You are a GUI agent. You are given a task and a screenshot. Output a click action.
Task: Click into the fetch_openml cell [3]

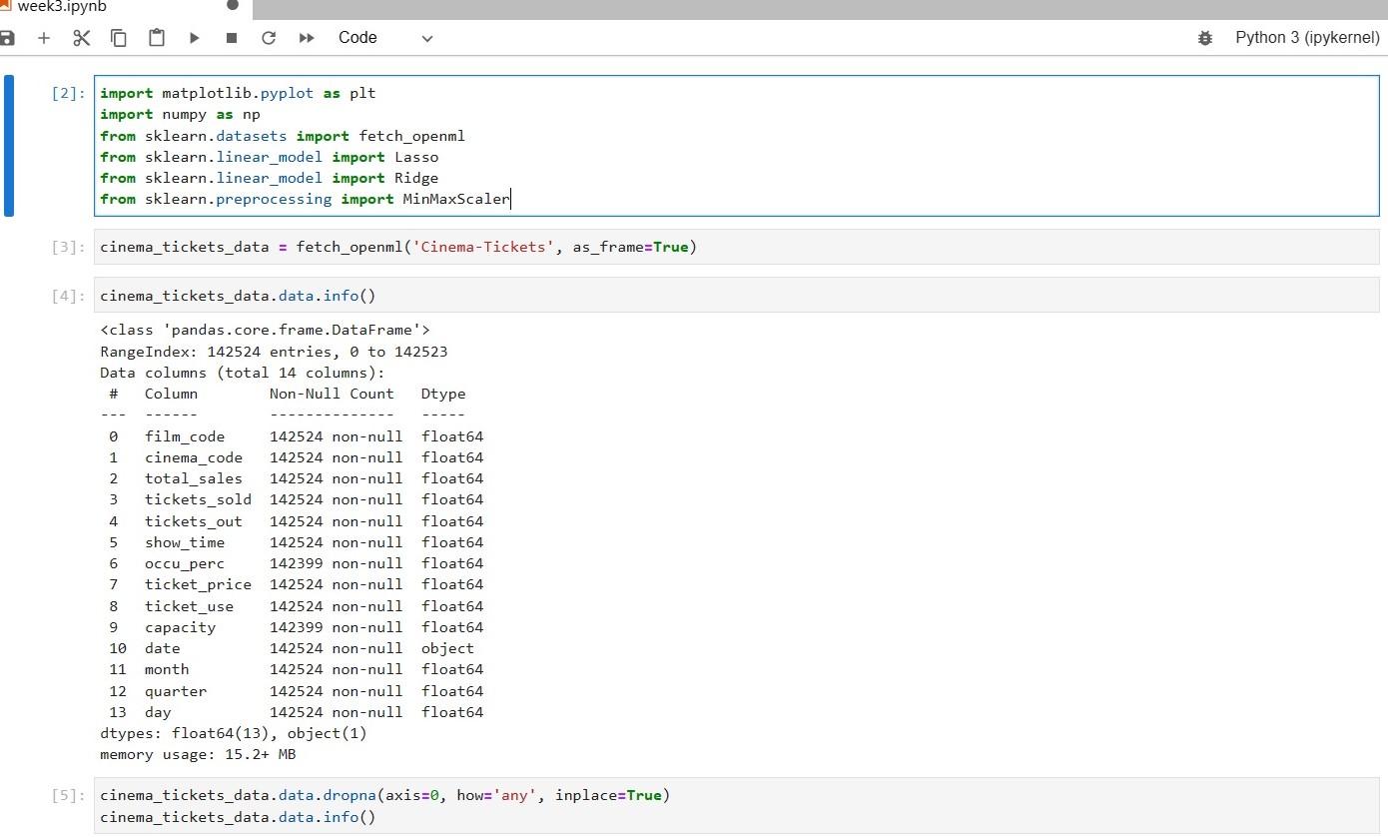click(737, 247)
